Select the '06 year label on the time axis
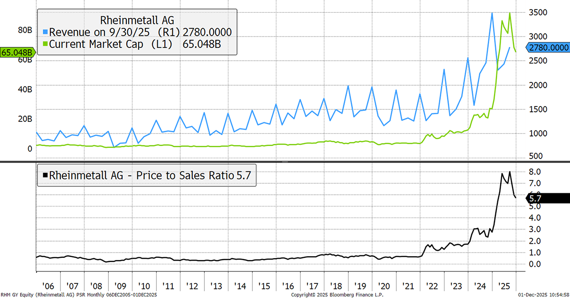This screenshot has width=570, height=298. [48, 287]
